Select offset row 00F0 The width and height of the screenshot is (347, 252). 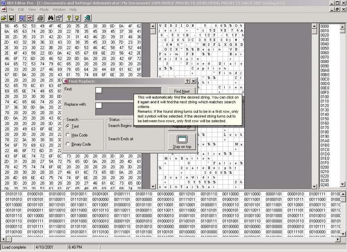(x=324, y=92)
